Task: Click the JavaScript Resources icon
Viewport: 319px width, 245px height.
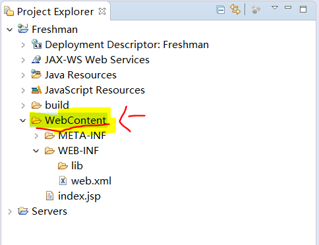Action: 36,90
